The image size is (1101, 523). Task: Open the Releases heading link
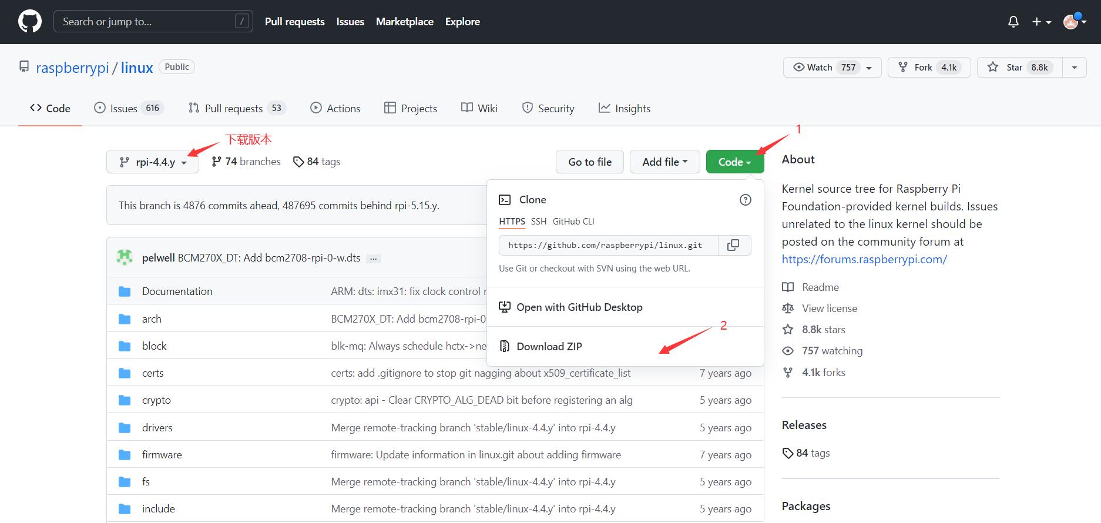point(804,425)
